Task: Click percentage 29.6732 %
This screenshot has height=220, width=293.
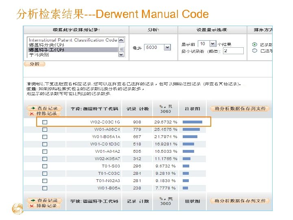Action: pyautogui.click(x=166, y=122)
